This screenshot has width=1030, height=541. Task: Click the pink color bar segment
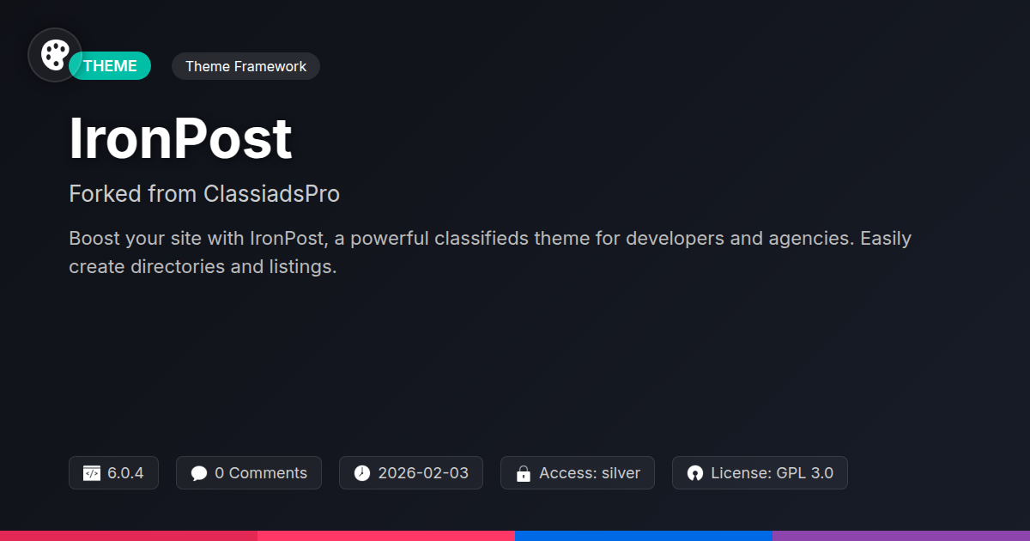(x=386, y=536)
